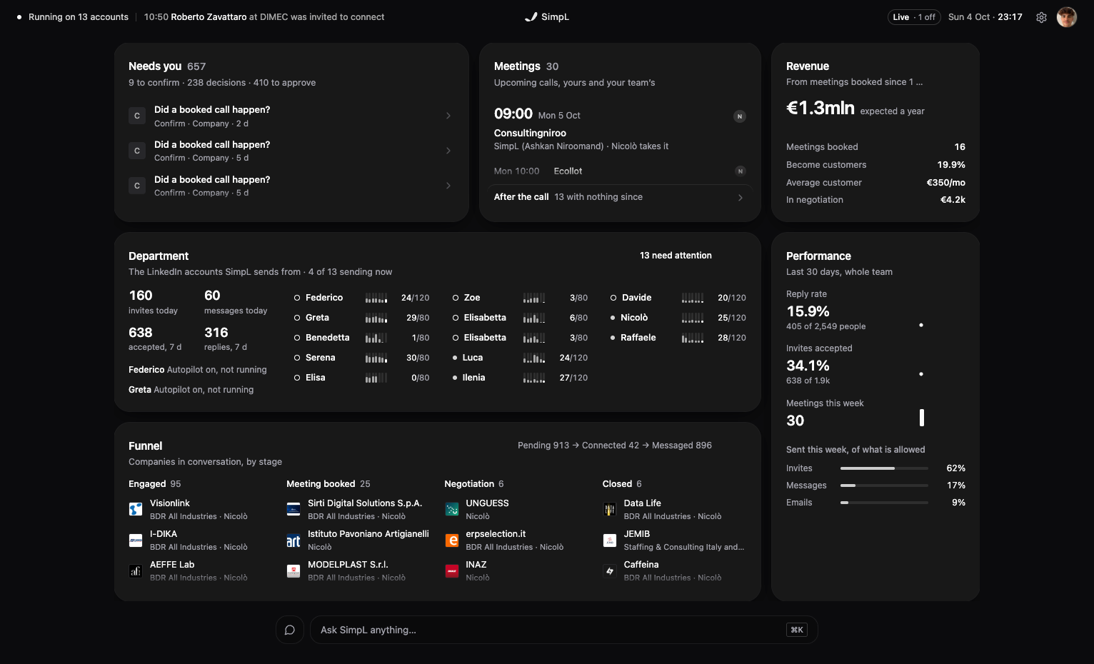Select the Benedetta 1/80 account row

pyautogui.click(x=362, y=338)
